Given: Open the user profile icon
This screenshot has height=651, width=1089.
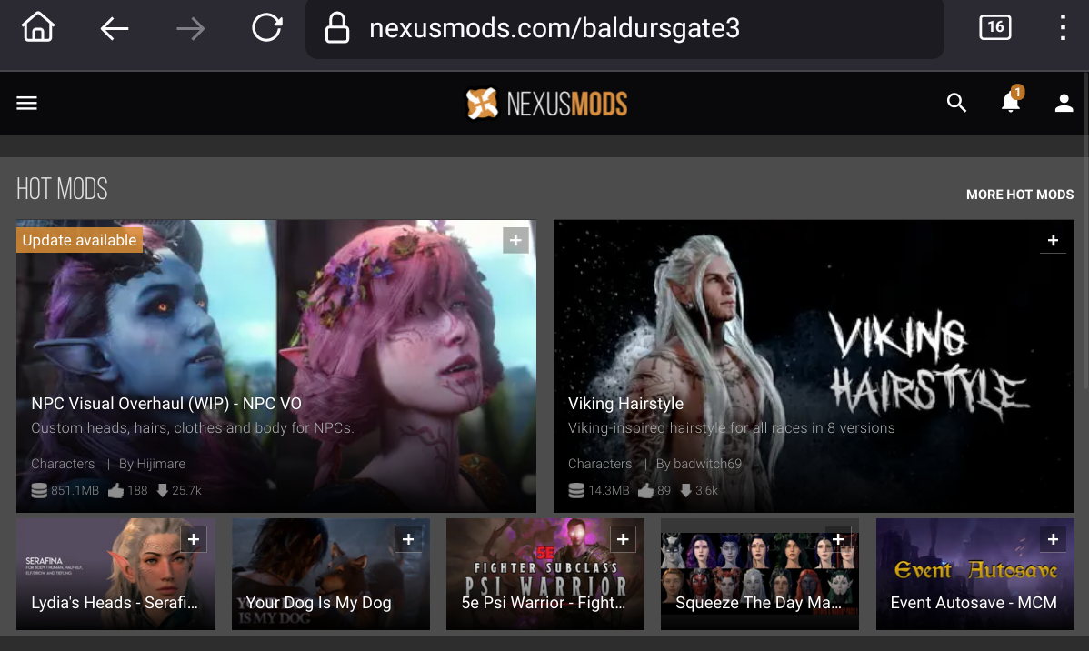Looking at the screenshot, I should pos(1064,104).
